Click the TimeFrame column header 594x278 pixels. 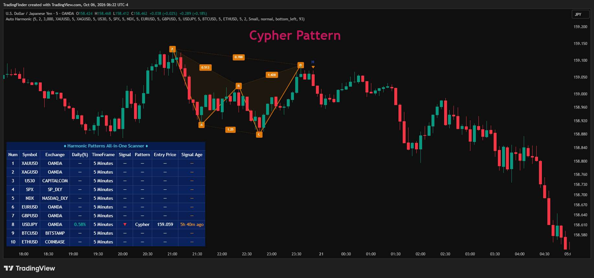(103, 155)
